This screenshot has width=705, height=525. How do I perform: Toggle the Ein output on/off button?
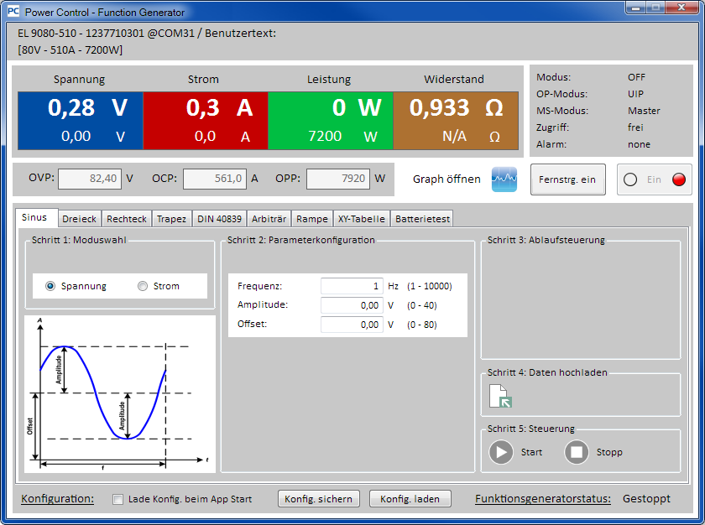pos(655,179)
